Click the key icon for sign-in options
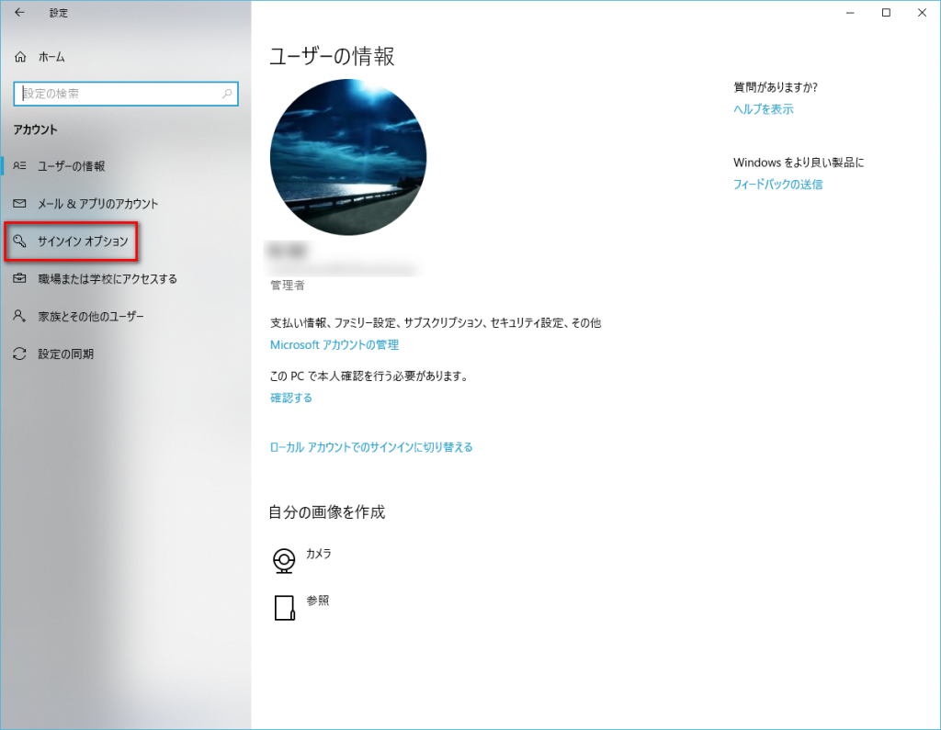The image size is (941, 730). (20, 241)
